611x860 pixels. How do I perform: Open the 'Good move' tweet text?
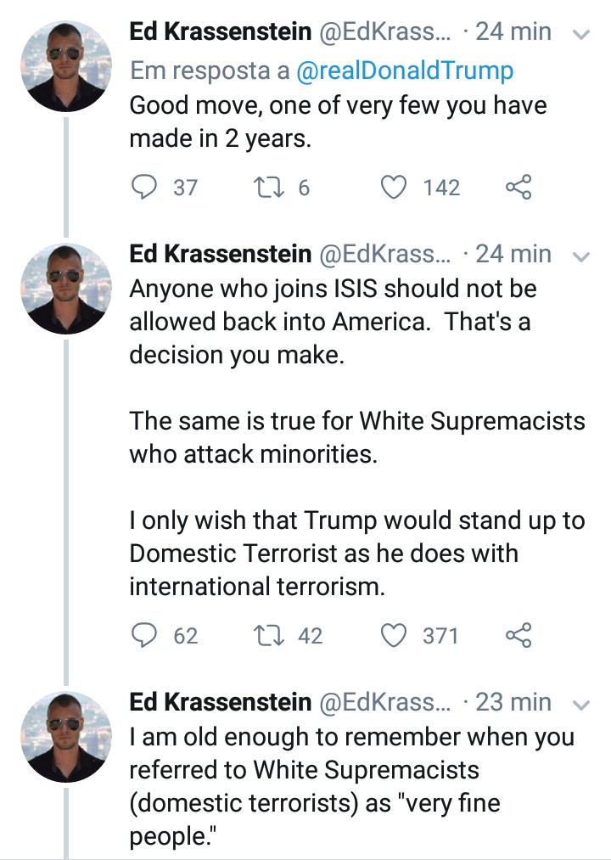pos(338,121)
